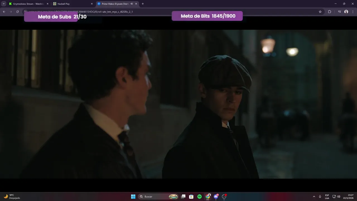
Task: Click the primevideo.com address bar
Action: pos(173,12)
